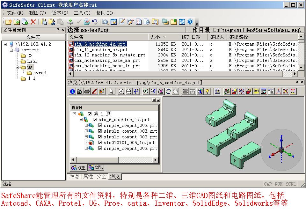
Task: Open the 视图(V) menu
Action: [x=37, y=13]
